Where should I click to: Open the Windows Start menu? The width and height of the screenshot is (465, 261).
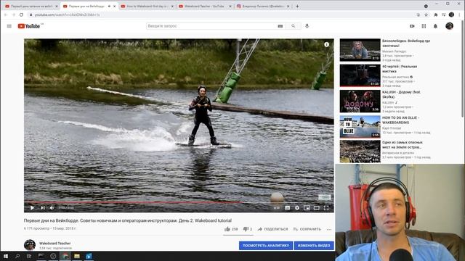pyautogui.click(x=6, y=256)
